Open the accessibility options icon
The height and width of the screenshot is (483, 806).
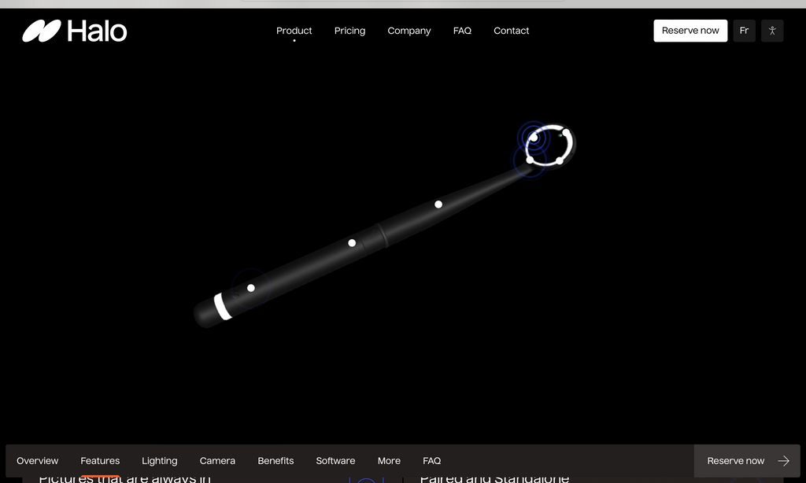(x=772, y=31)
